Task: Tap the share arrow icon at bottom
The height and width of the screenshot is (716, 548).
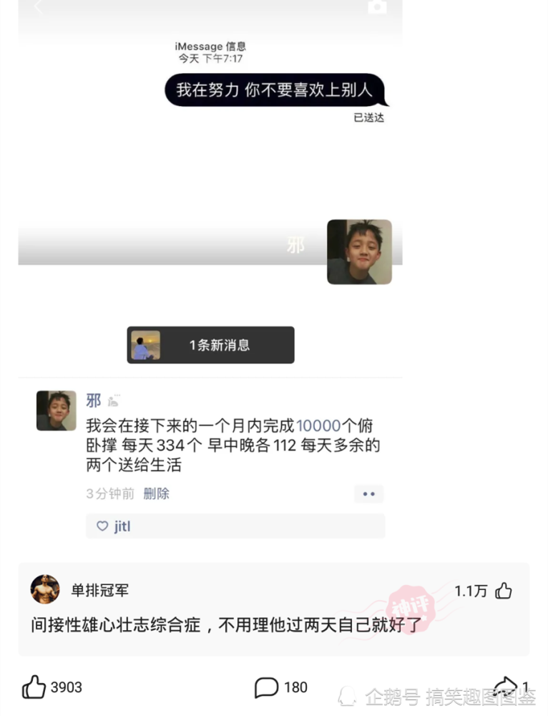Action: (x=506, y=687)
